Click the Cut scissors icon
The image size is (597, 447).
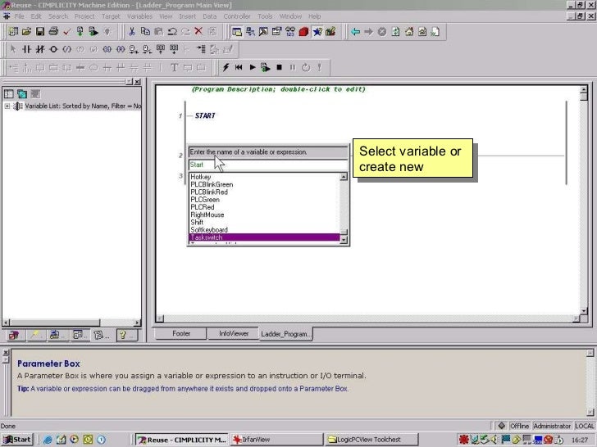[x=131, y=32]
